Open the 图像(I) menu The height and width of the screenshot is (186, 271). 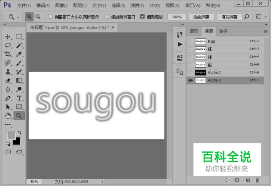[x=61, y=6]
